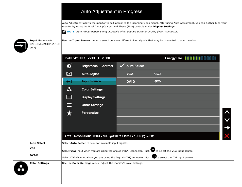The height and width of the screenshot is (187, 242).
Task: Click the Display Settings rectangle icon
Action: point(69,97)
